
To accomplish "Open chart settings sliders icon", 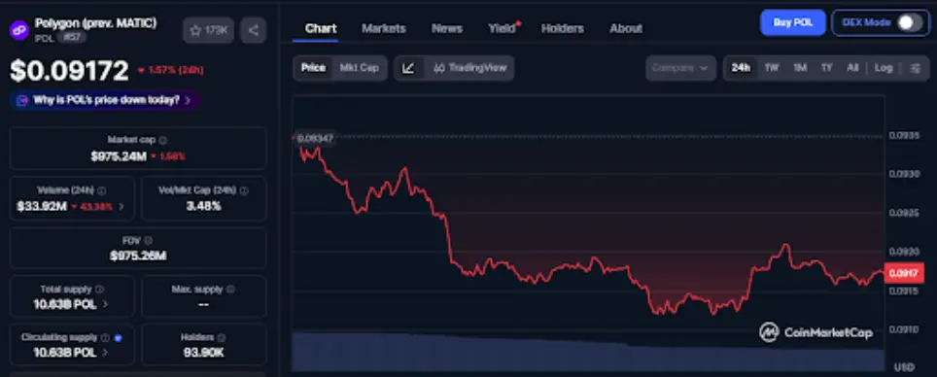I will 915,68.
